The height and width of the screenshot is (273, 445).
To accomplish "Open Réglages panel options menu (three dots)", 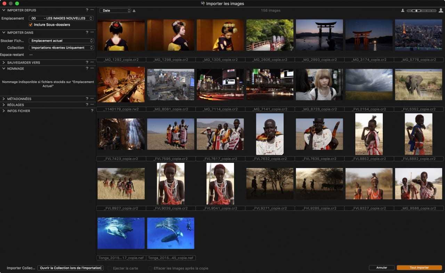I will click(x=92, y=105).
